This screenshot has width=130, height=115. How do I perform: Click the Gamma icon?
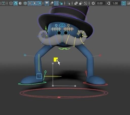pyautogui.click(x=108, y=3)
